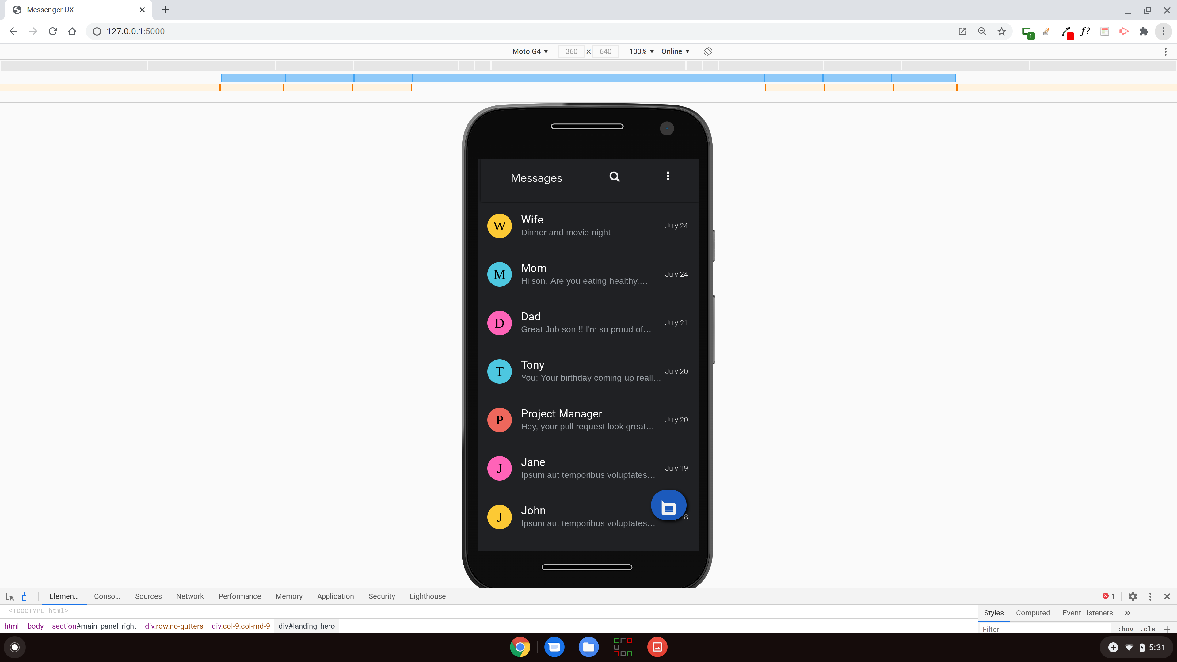Toggle the device toolbar icon in DevTools
This screenshot has height=662, width=1177.
click(26, 596)
